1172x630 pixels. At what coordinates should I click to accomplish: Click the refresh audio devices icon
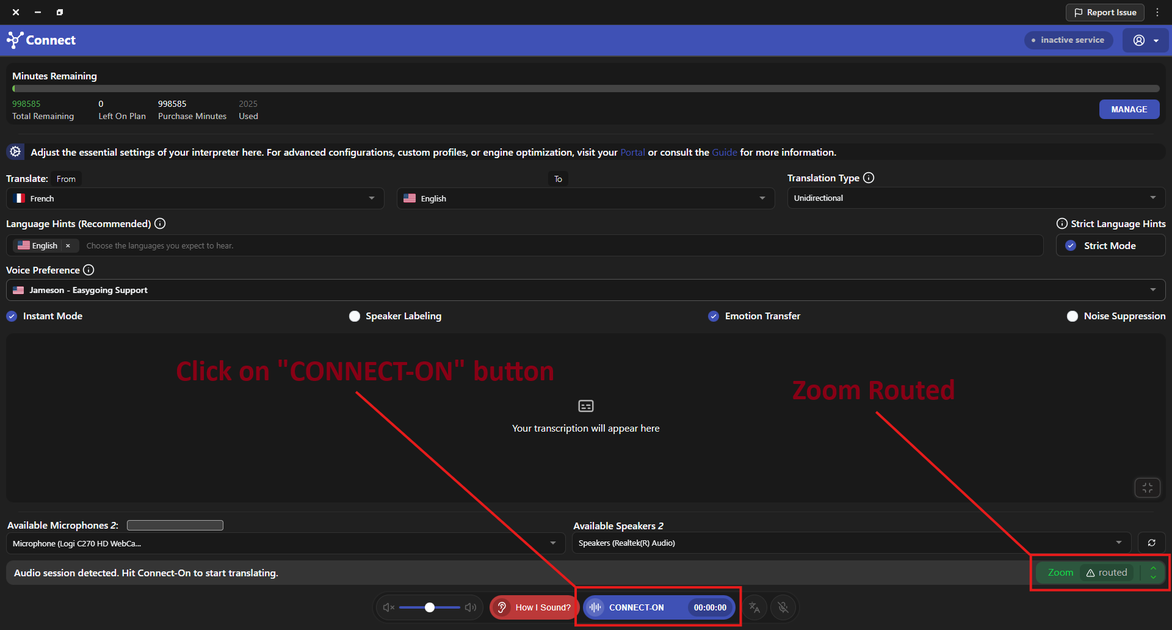tap(1152, 543)
